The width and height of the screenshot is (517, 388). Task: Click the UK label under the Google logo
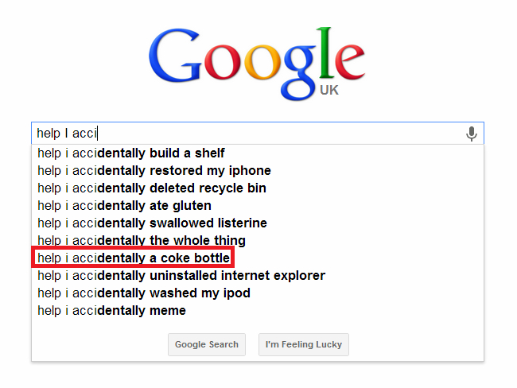[x=328, y=91]
